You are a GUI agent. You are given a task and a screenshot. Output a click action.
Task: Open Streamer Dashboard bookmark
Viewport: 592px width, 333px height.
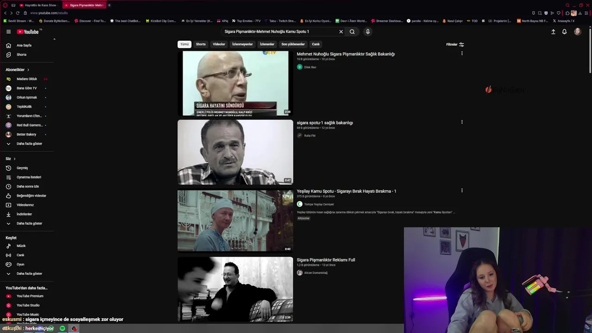click(x=387, y=21)
